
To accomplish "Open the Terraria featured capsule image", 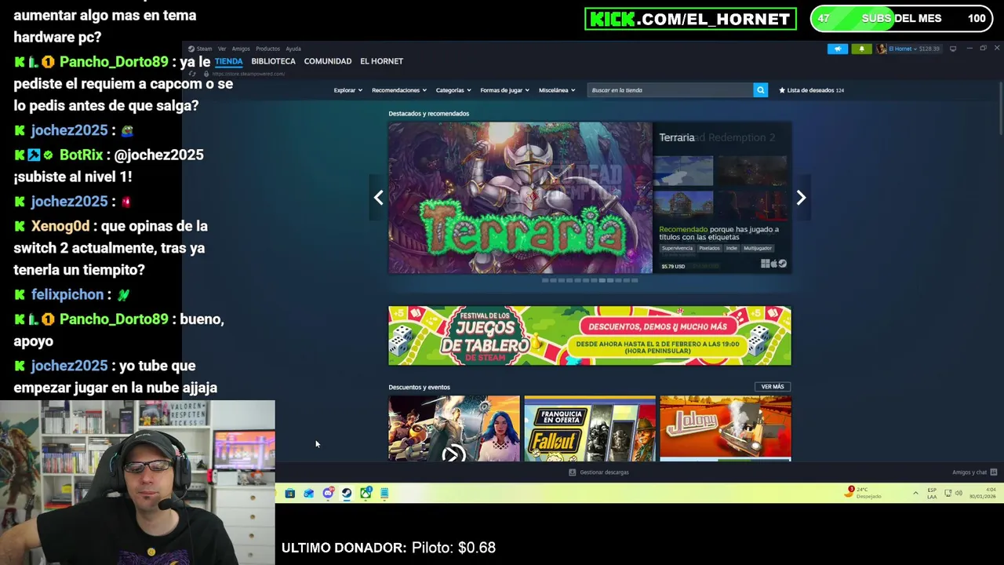I will (x=520, y=198).
